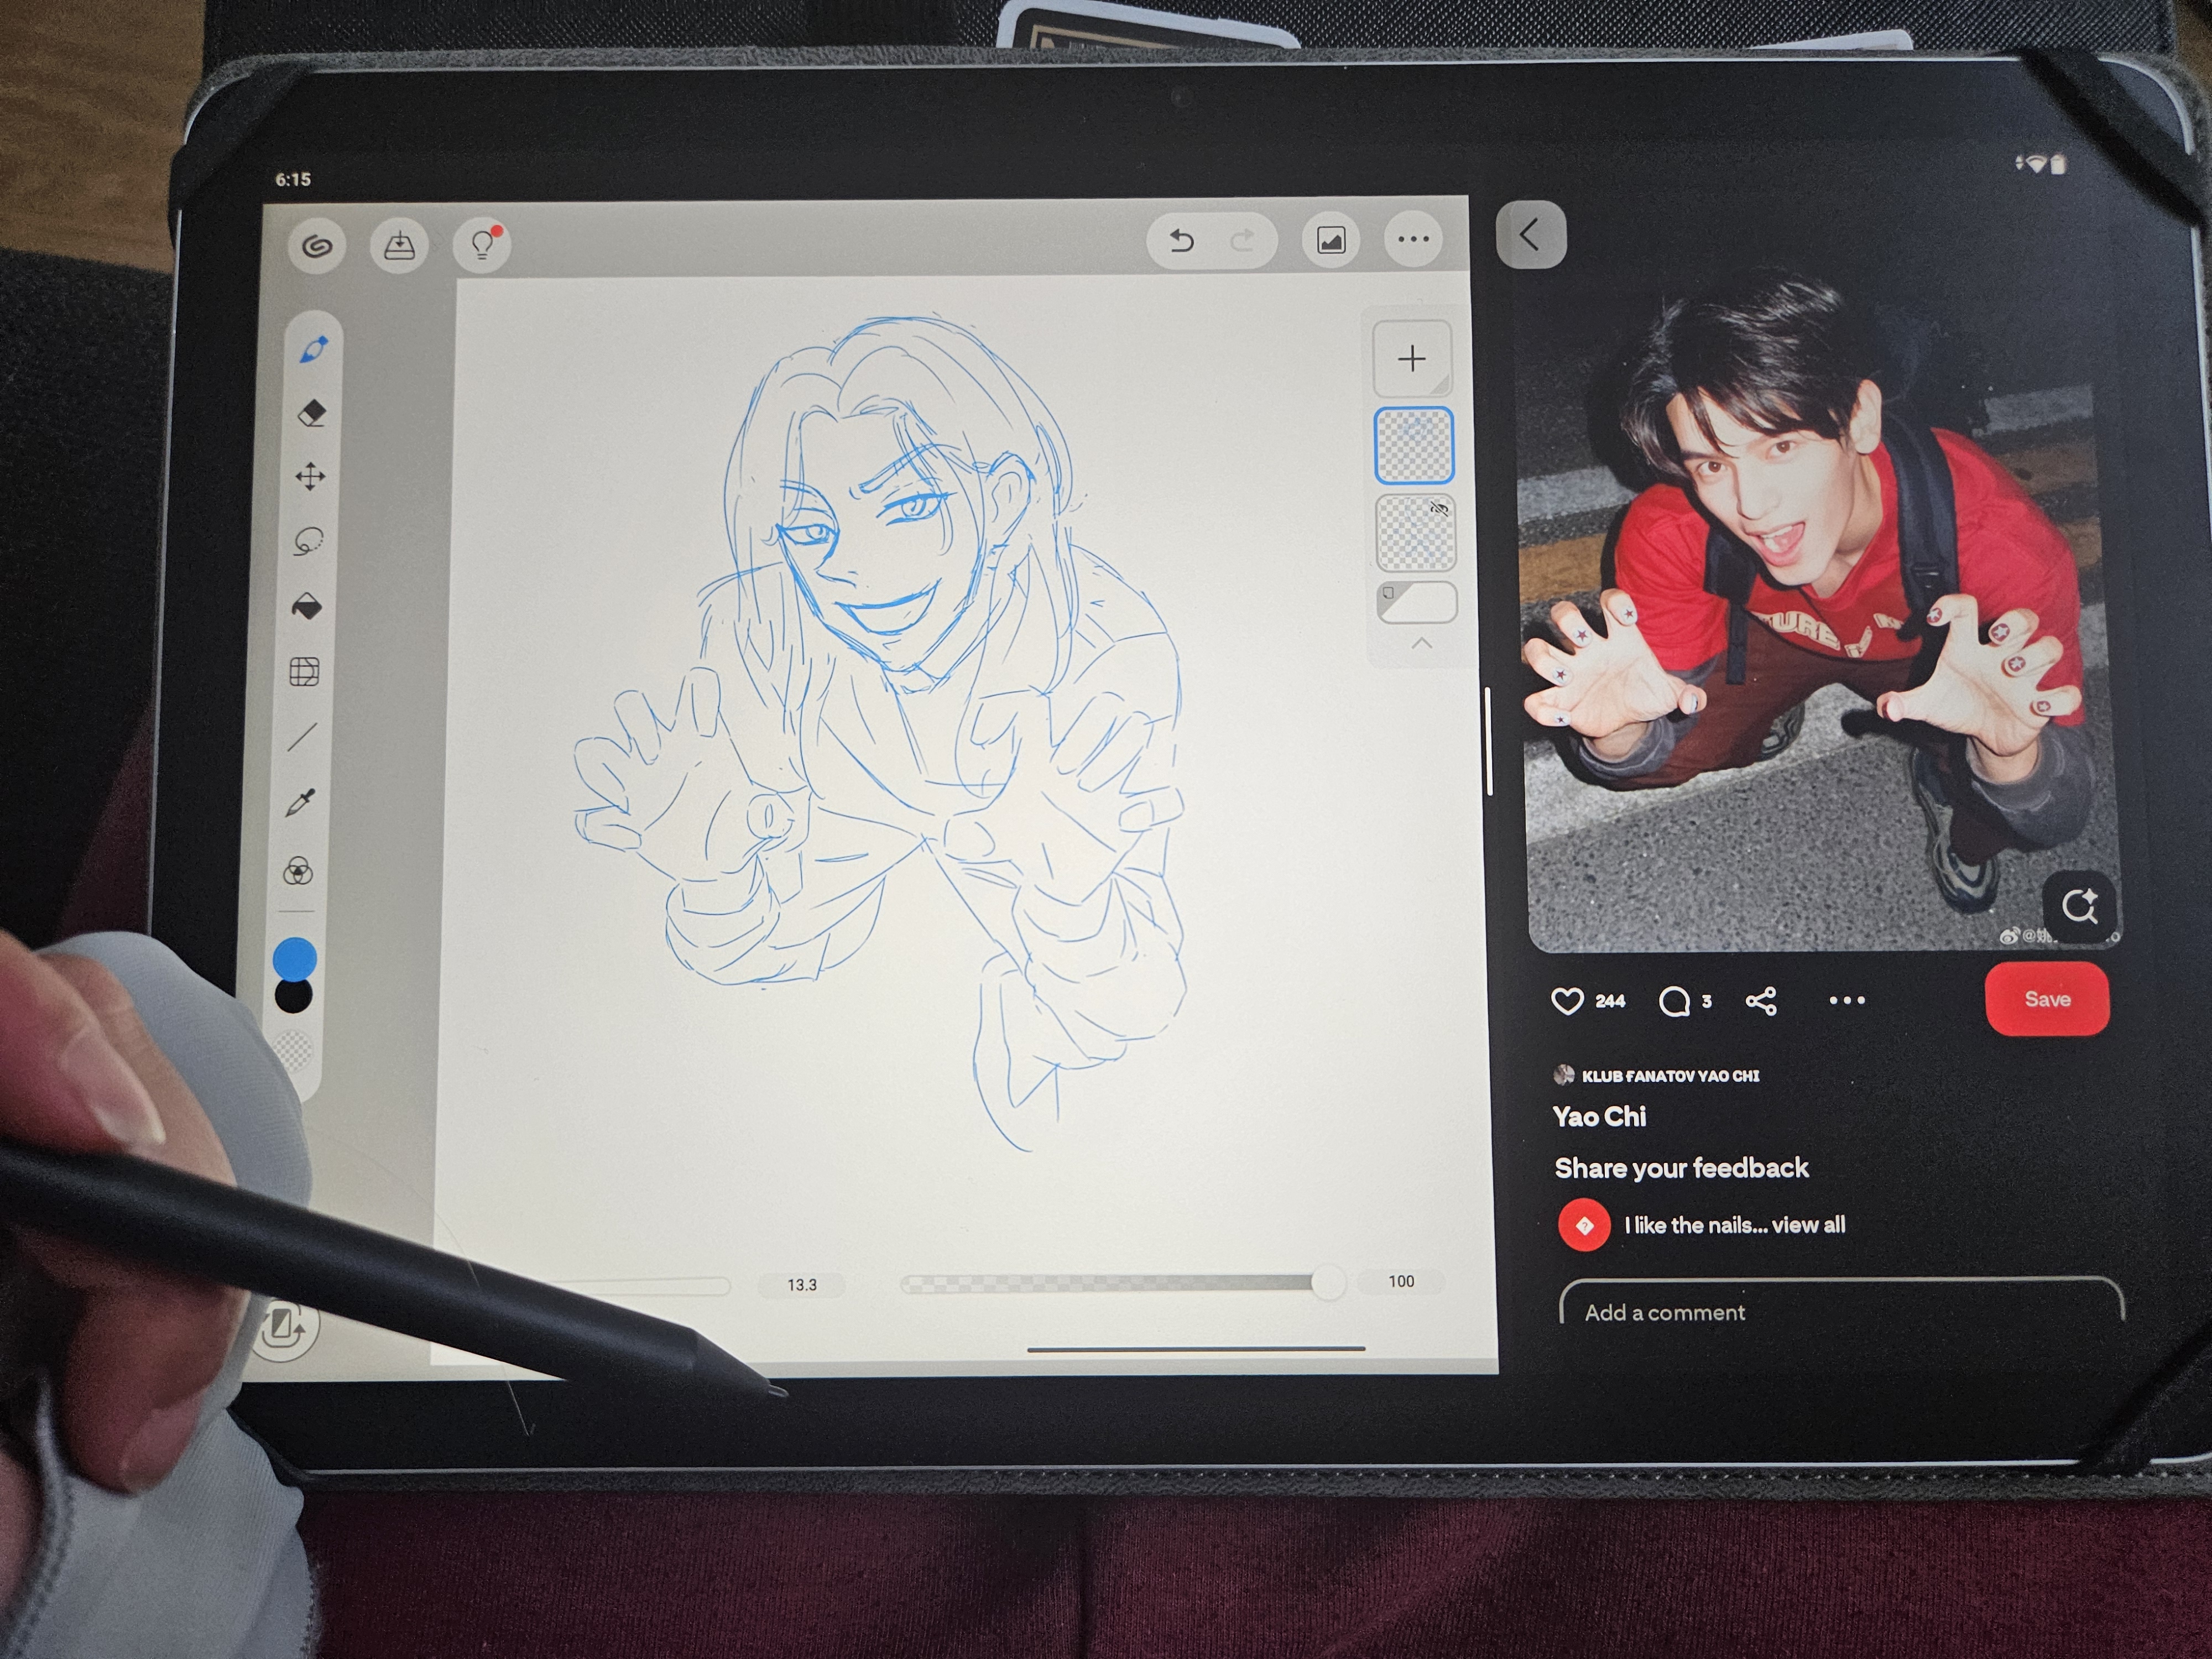2212x1659 pixels.
Task: Select the Lasso selection tool
Action: 308,541
